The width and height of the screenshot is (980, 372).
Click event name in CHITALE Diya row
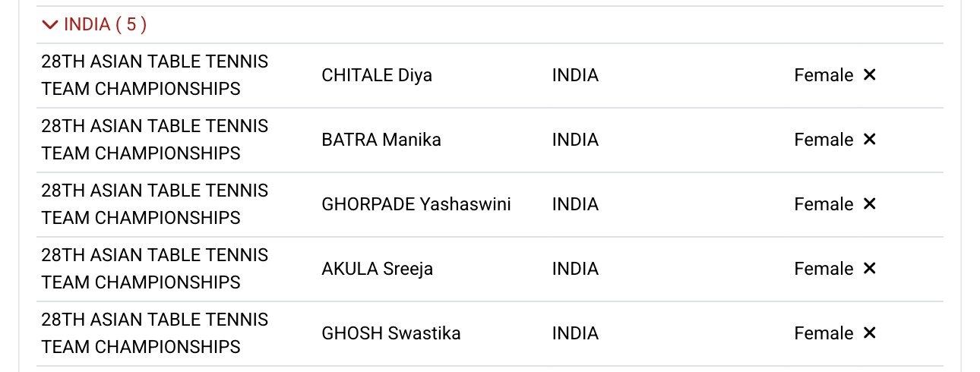155,75
